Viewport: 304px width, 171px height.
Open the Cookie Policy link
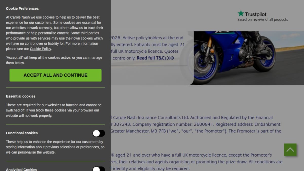[41, 49]
